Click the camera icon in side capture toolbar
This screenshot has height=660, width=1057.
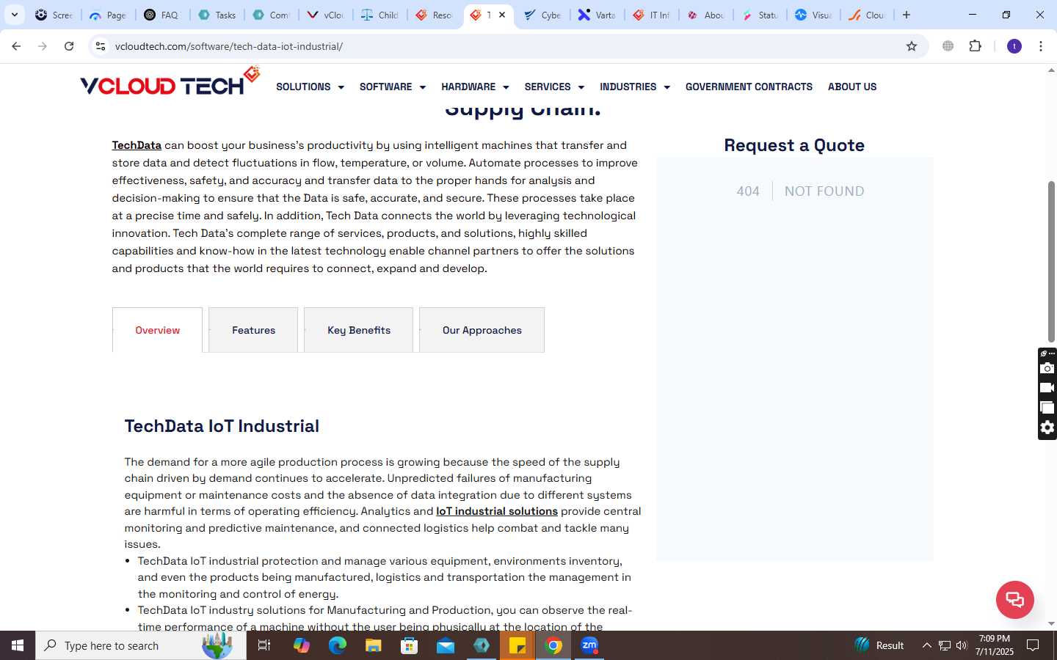click(1047, 368)
